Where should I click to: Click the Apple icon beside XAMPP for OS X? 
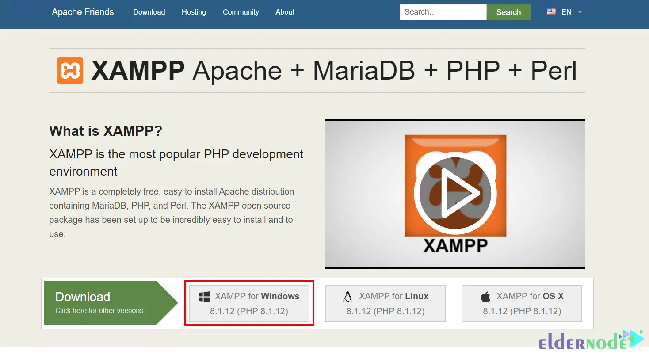(485, 296)
